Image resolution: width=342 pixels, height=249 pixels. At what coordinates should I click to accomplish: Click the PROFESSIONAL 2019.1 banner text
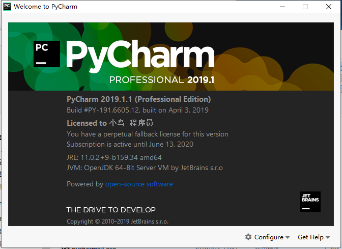pos(162,80)
